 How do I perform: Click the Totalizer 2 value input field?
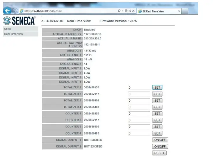[139, 94]
